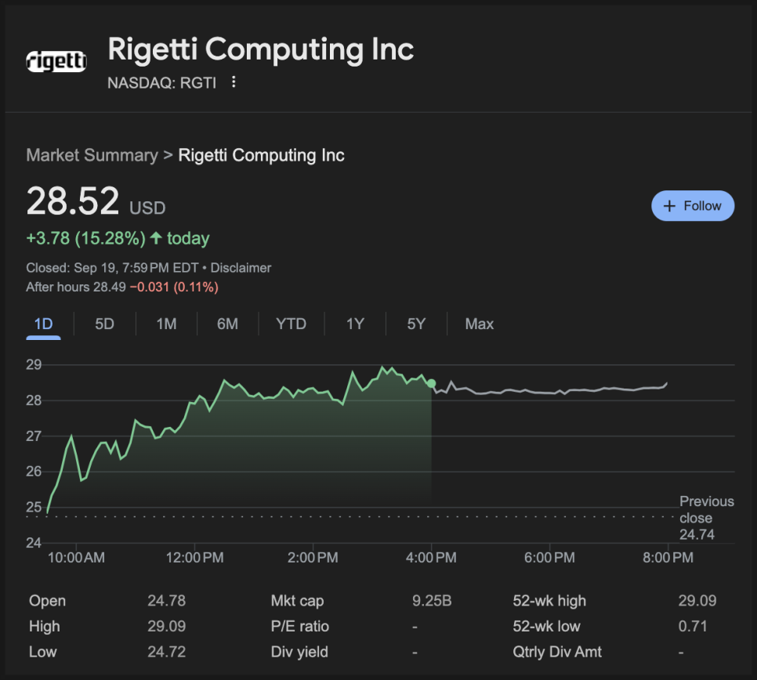Show the 6M chart range
Viewport: 757px width, 680px height.
click(x=227, y=324)
